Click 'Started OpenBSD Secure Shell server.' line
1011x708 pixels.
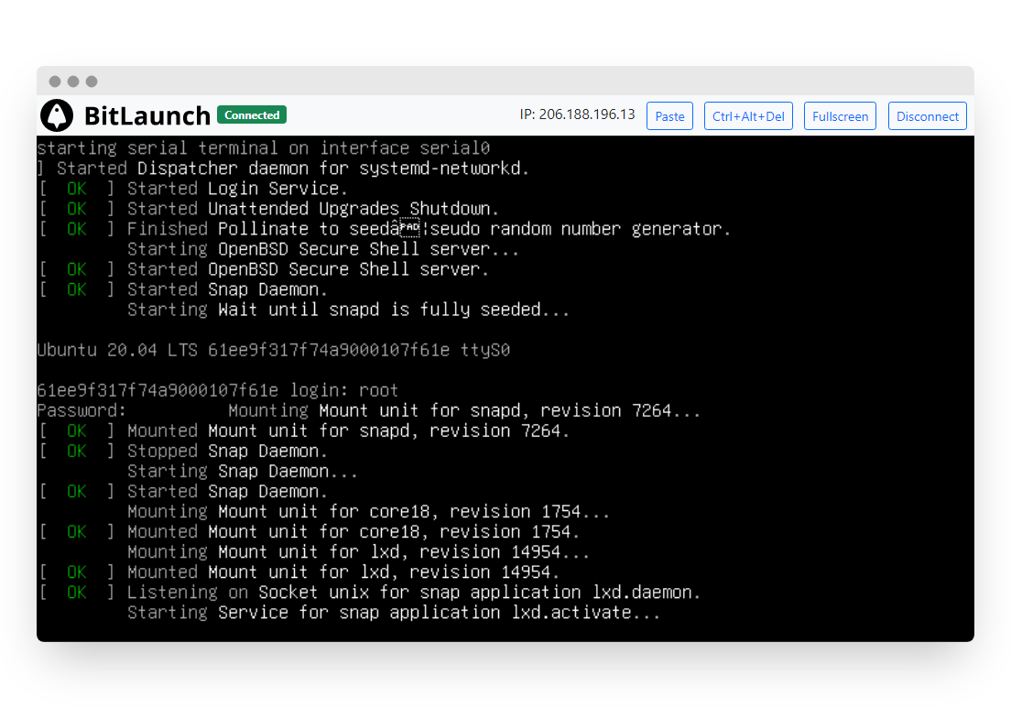(265, 269)
